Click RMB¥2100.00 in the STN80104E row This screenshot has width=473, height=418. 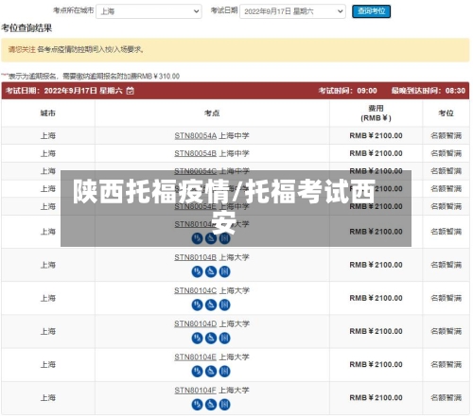click(x=376, y=365)
